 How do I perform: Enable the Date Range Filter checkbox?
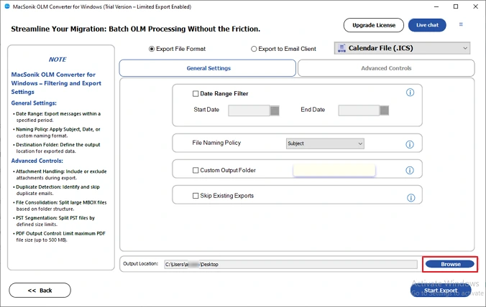[196, 94]
